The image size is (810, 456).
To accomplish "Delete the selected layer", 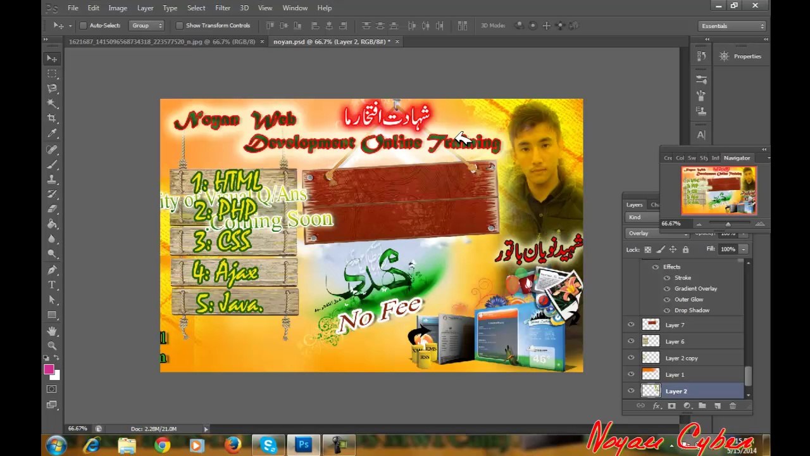I will coord(733,406).
